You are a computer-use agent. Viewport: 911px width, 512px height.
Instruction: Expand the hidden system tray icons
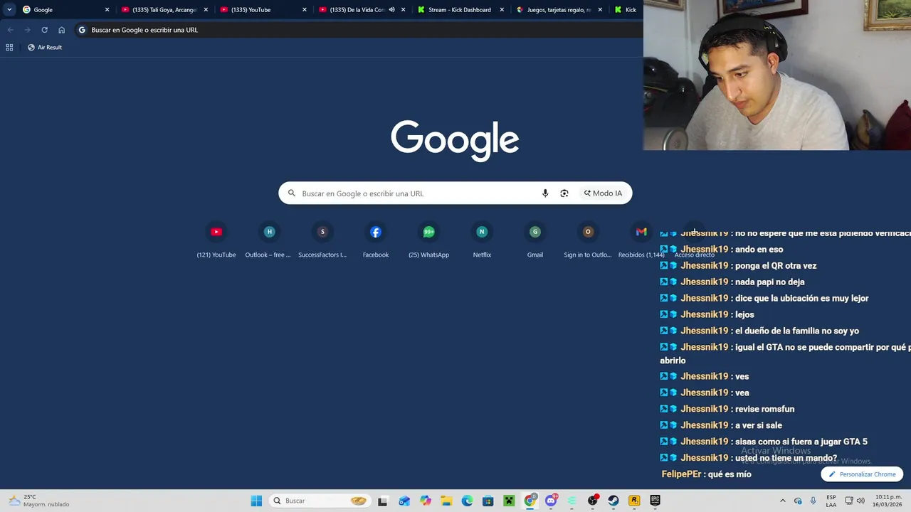783,501
